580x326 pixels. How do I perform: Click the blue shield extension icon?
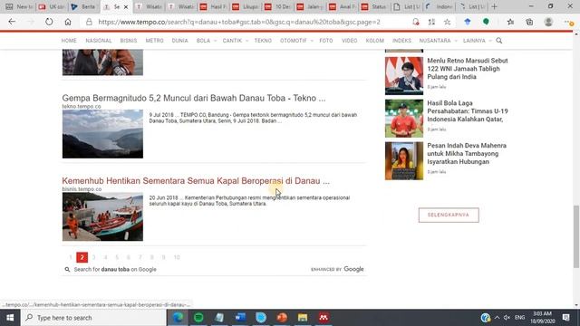[x=468, y=22]
